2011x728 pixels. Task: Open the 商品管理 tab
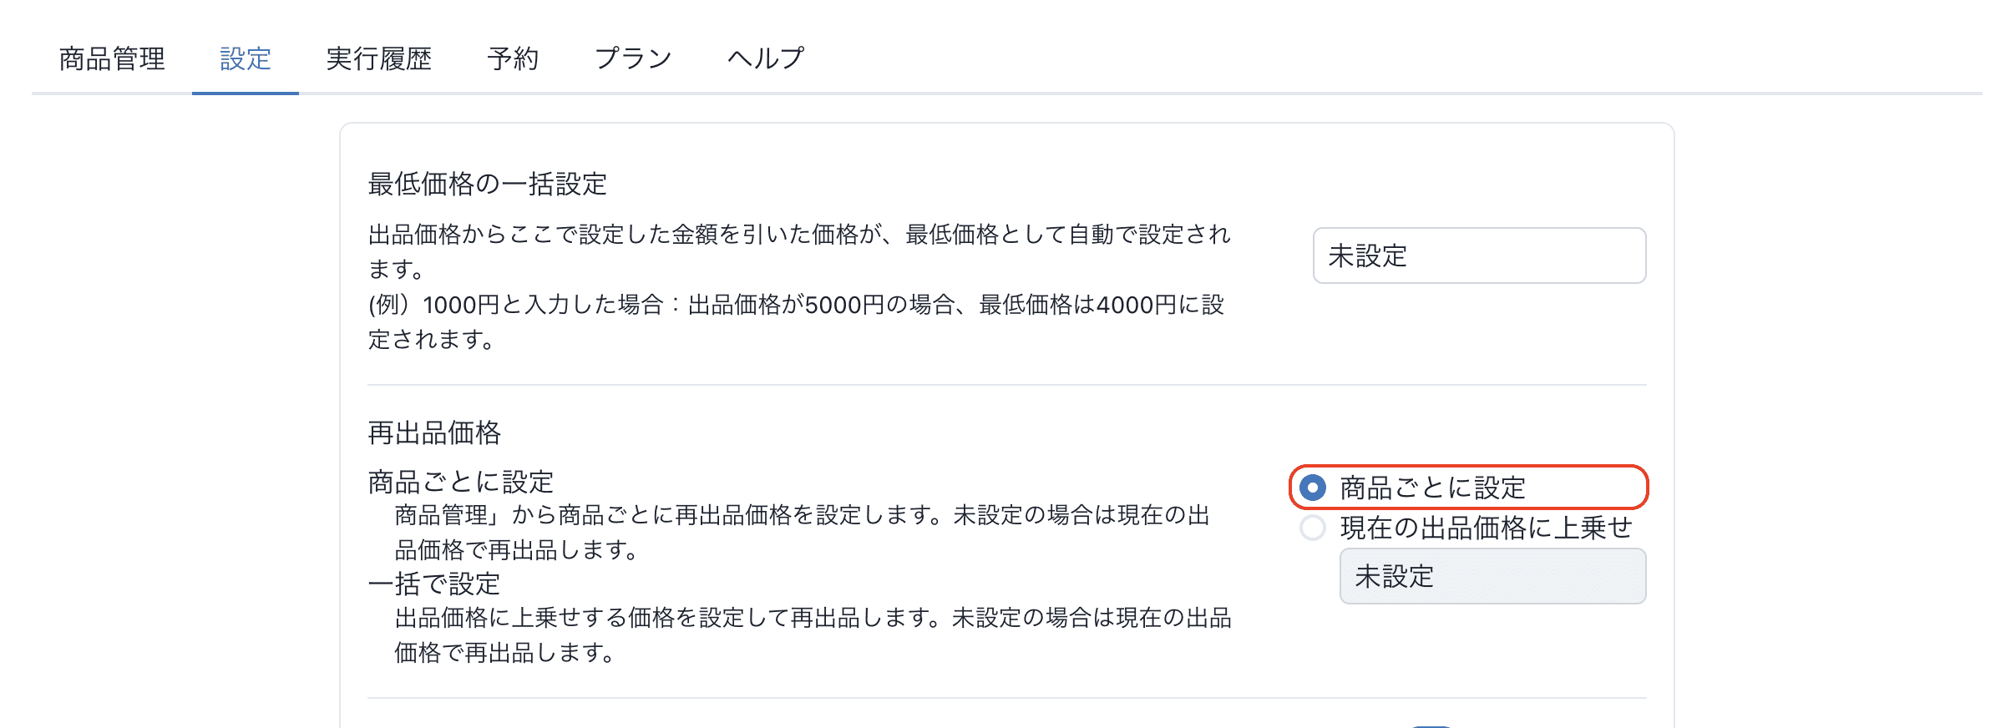[x=112, y=58]
